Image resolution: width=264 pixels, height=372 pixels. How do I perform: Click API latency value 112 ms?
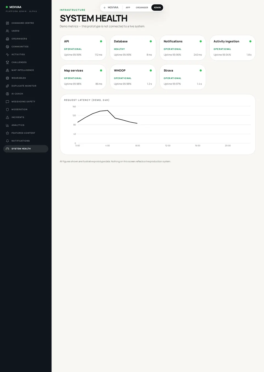point(98,55)
